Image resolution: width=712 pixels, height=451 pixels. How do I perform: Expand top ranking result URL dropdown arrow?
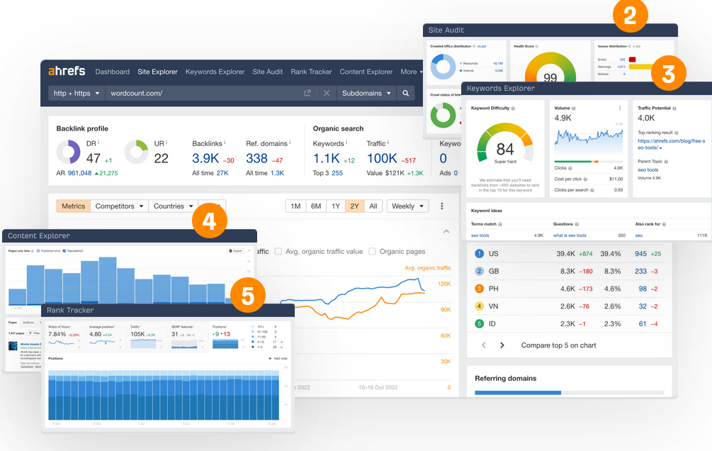[661, 148]
